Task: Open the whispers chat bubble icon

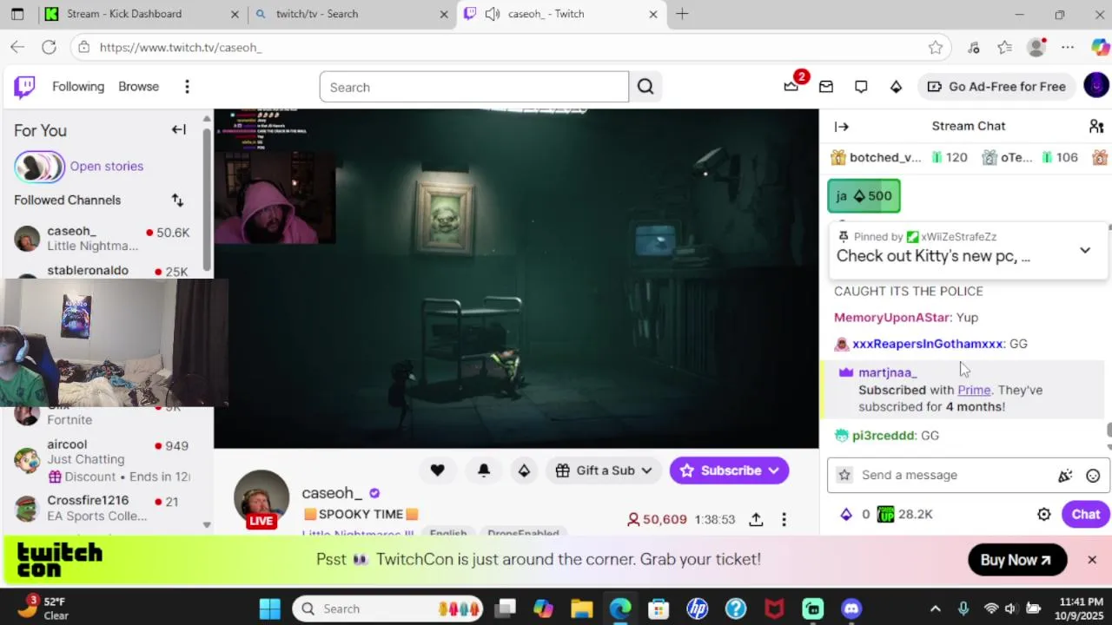Action: point(861,87)
